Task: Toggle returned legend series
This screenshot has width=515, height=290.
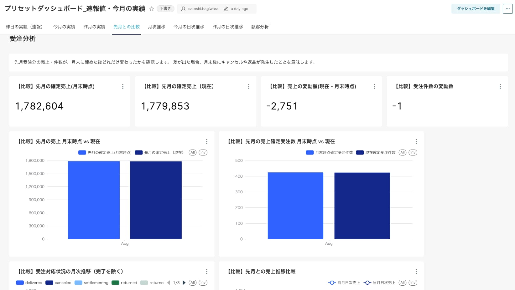Action: [x=124, y=282]
